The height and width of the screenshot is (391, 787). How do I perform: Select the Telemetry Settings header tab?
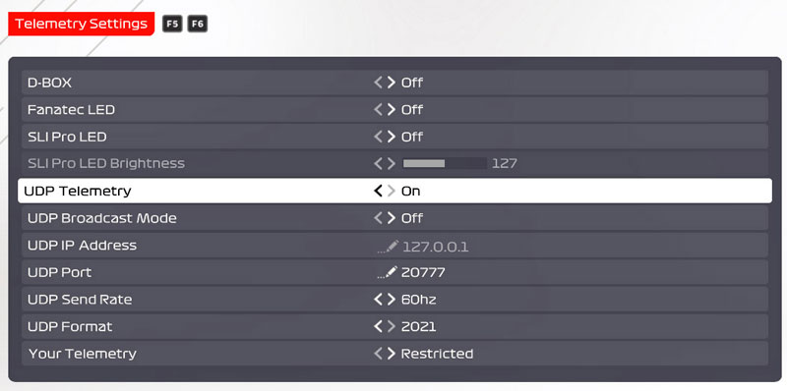point(82,24)
